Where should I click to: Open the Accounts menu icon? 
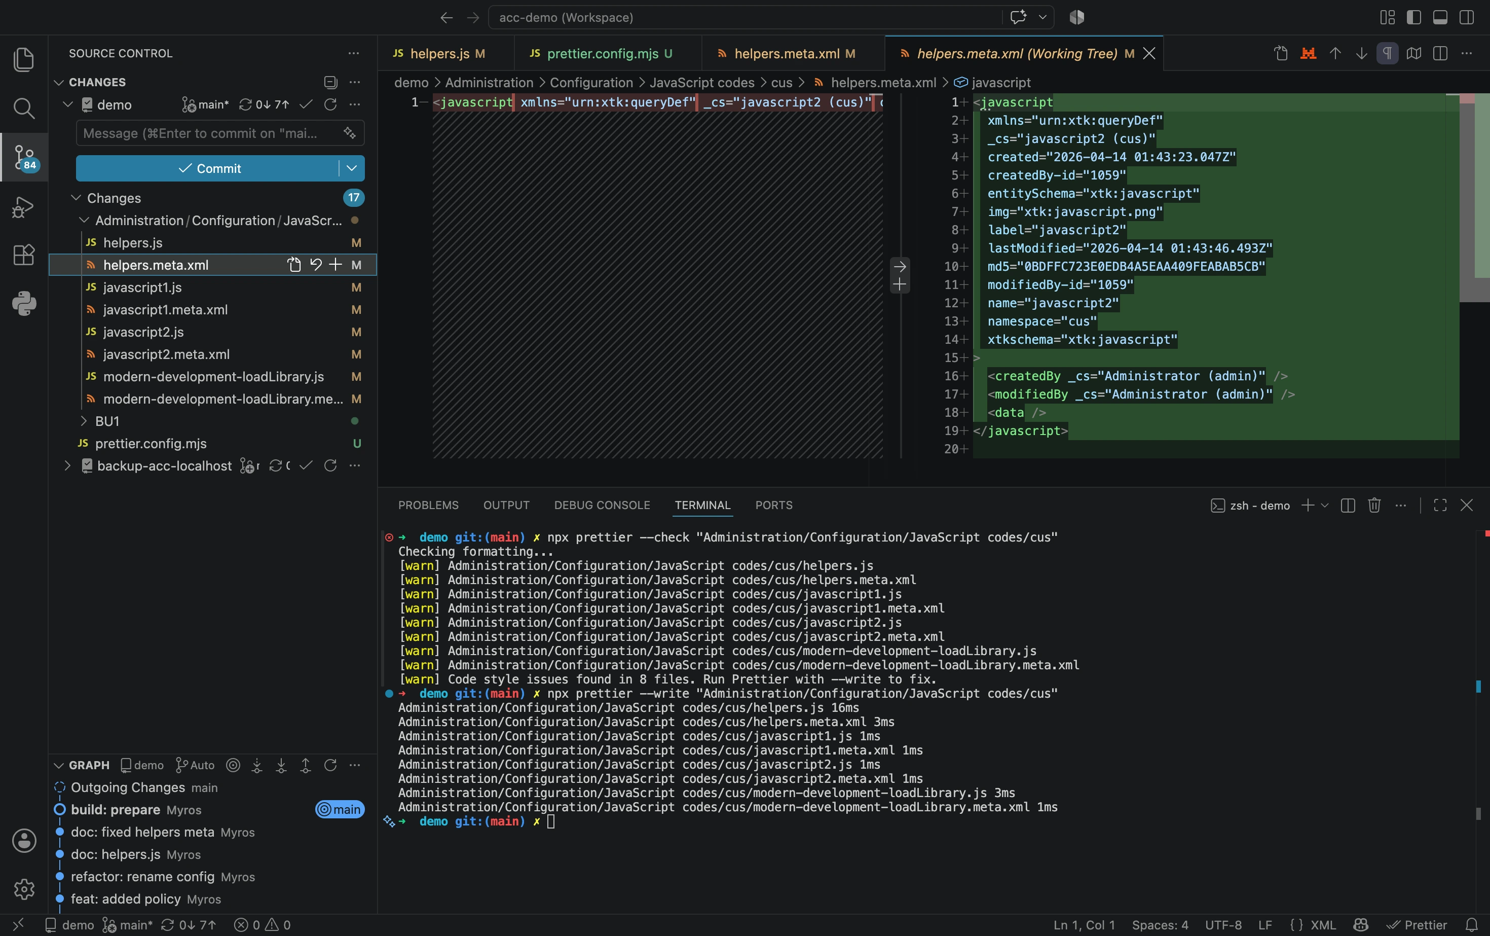23,841
